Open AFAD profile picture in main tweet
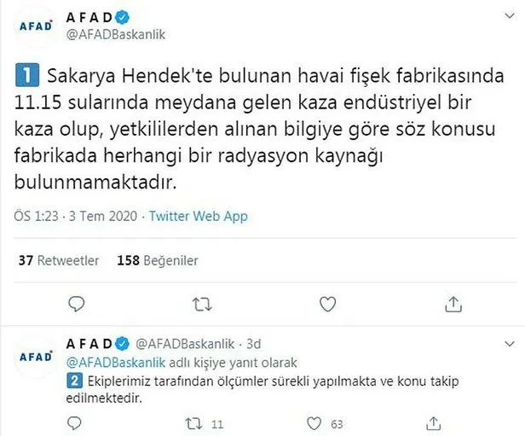Image resolution: width=525 pixels, height=436 pixels. [x=36, y=26]
